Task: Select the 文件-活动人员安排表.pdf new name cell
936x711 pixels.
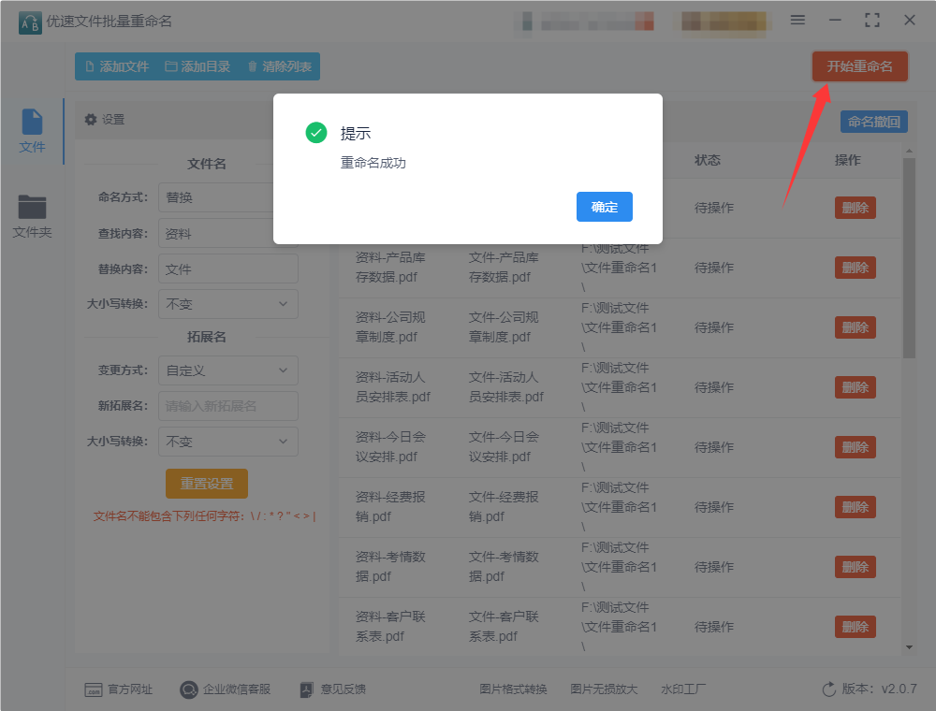Action: point(505,387)
